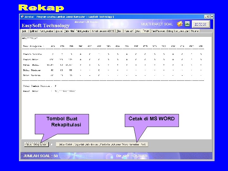Click the Kode Pelajaran header row label

[x=34, y=46]
